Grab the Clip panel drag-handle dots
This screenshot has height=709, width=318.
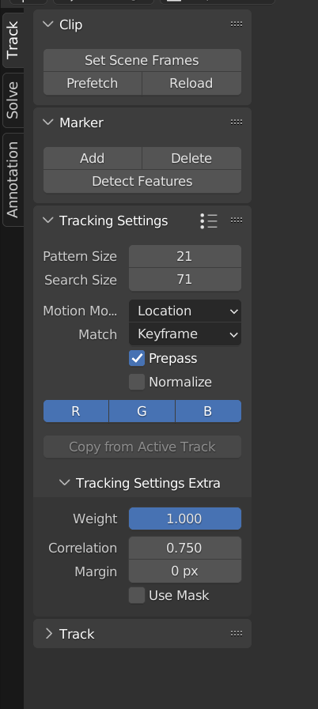tap(236, 25)
